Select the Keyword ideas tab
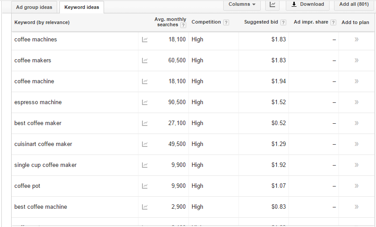The width and height of the screenshot is (376, 227). click(x=82, y=7)
